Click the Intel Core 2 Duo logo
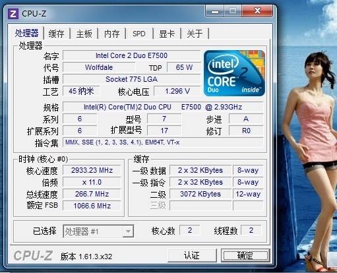This screenshot has width=337, height=273. [x=234, y=73]
